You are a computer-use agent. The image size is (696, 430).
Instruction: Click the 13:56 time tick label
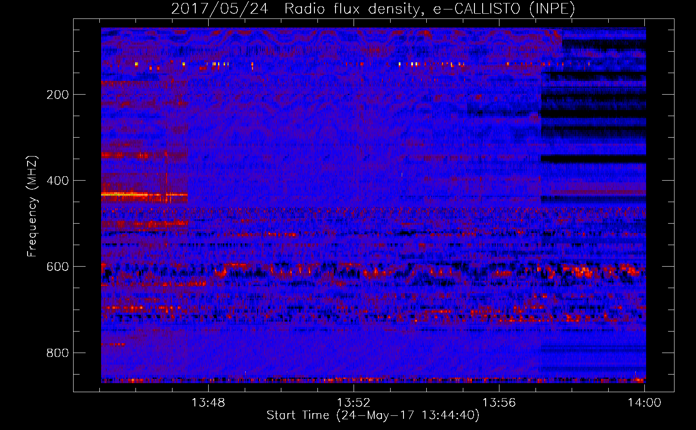pyautogui.click(x=499, y=403)
